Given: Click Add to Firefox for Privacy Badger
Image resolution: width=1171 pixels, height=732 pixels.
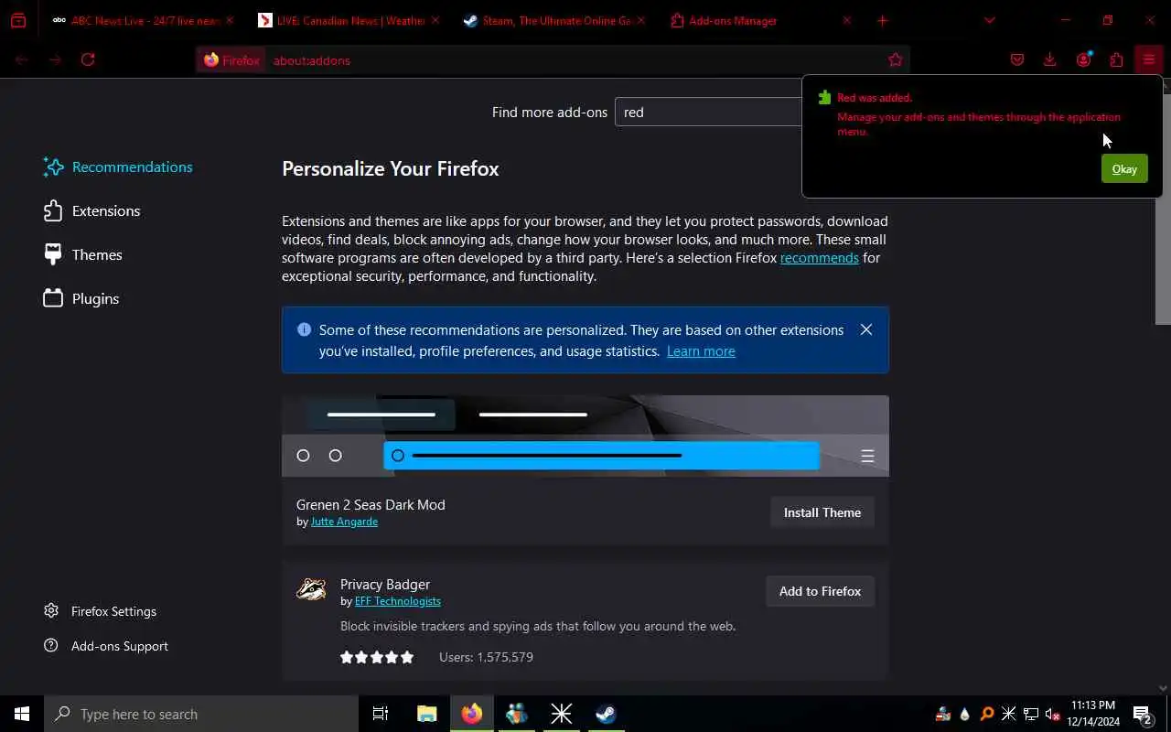Looking at the screenshot, I should pos(820,591).
